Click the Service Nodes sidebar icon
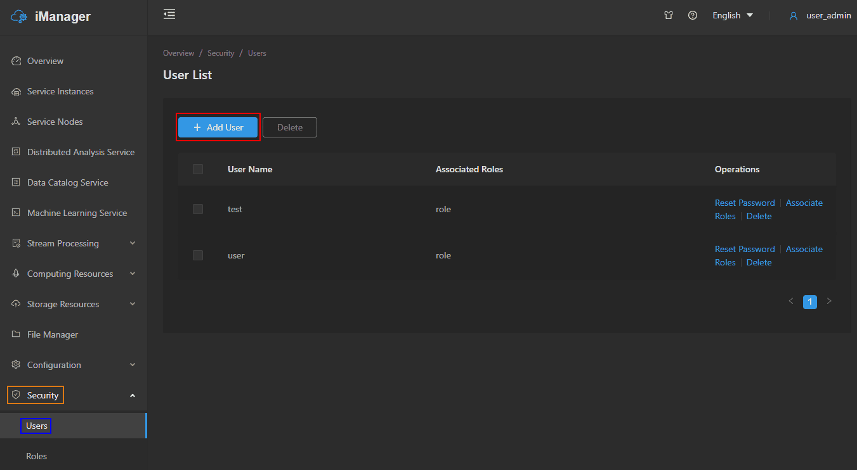Screen dimensions: 857x470 click(x=16, y=122)
